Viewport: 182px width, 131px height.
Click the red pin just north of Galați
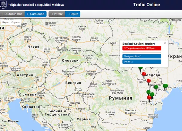coord(149,97)
